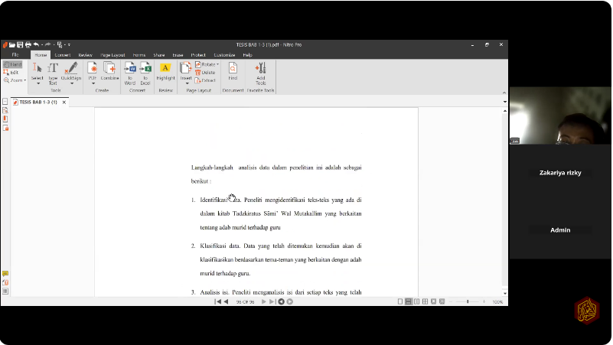Open the File menu
This screenshot has height=345, width=613.
coord(15,55)
